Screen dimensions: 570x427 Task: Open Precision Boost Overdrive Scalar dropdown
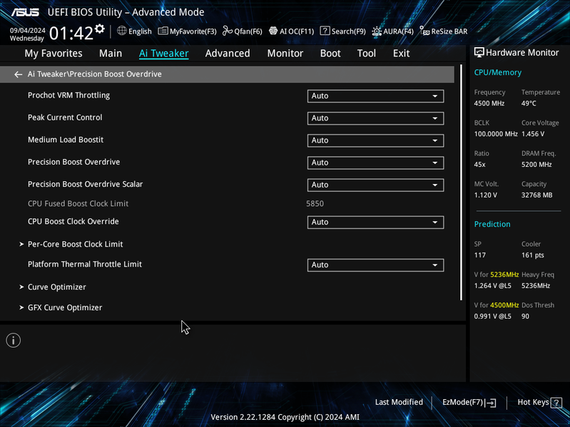[375, 185]
